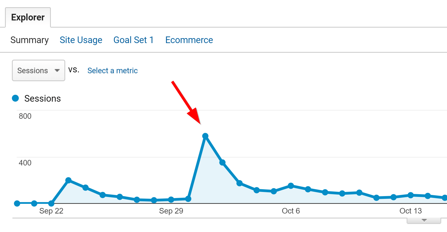
Task: Click the 400 gridline label
Action: coord(25,163)
